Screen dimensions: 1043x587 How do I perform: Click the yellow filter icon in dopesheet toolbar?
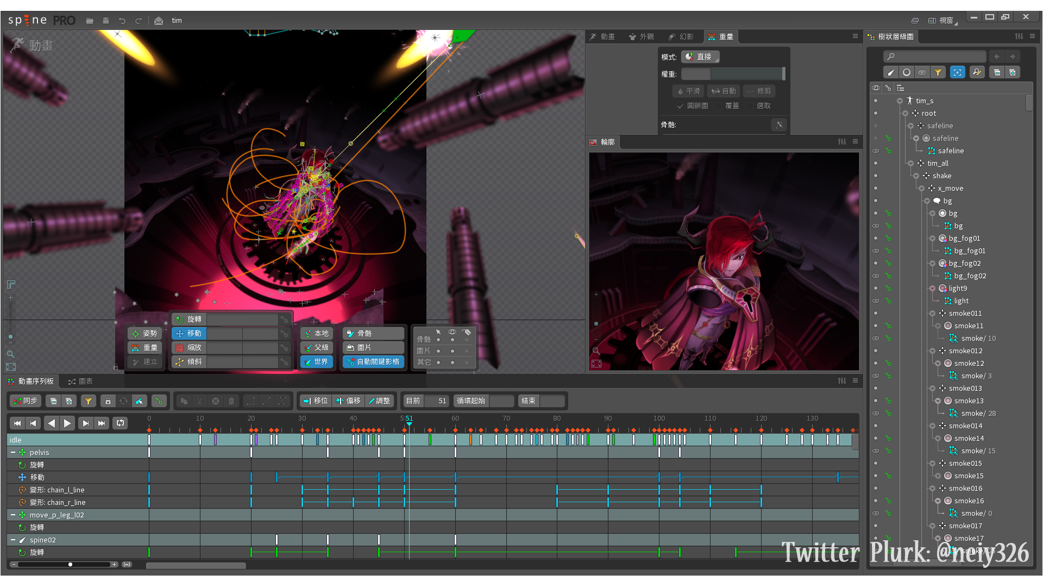pos(88,401)
